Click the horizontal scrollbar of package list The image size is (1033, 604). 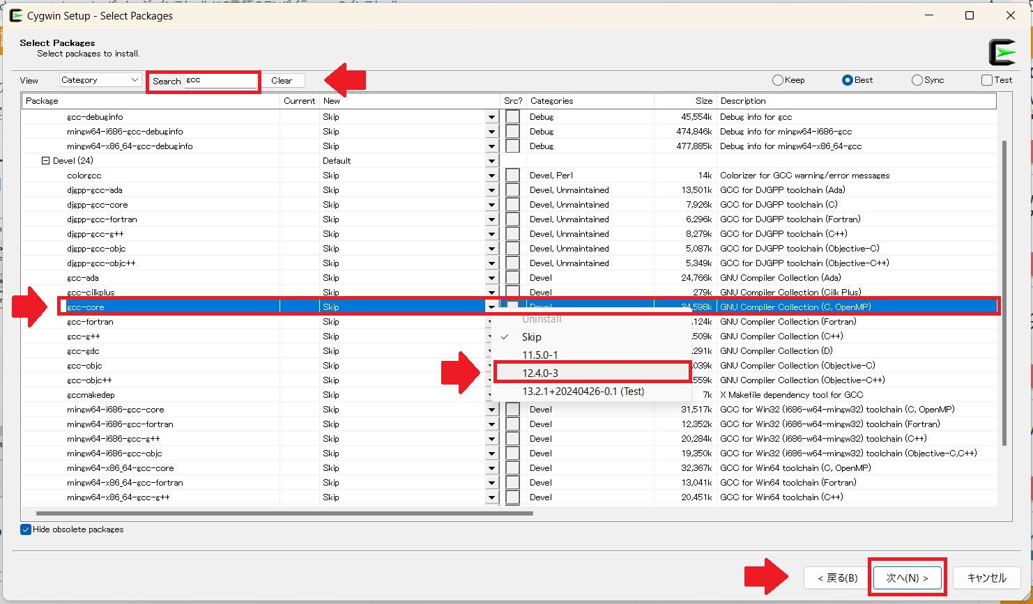(279, 513)
